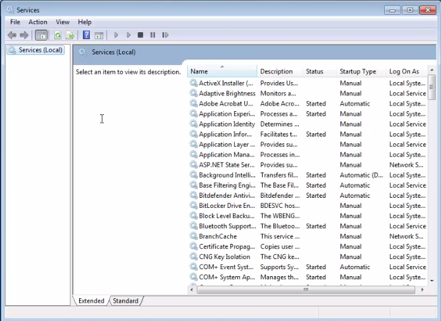Viewport: 441px width, 321px height.
Task: Click the Forward arrow toolbar icon
Action: tap(24, 35)
